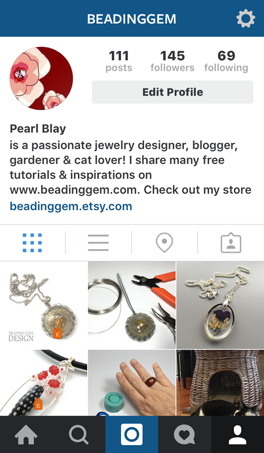The image size is (264, 453).
Task: Open the Beading Gem Design pendant photo
Action: click(x=44, y=305)
